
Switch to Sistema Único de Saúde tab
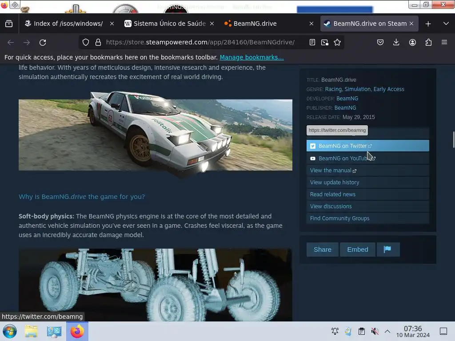[x=170, y=24]
